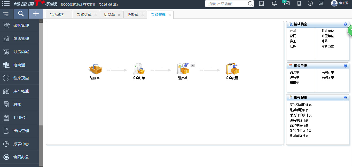Click the T-UFO icon in sidebar

coord(6,117)
